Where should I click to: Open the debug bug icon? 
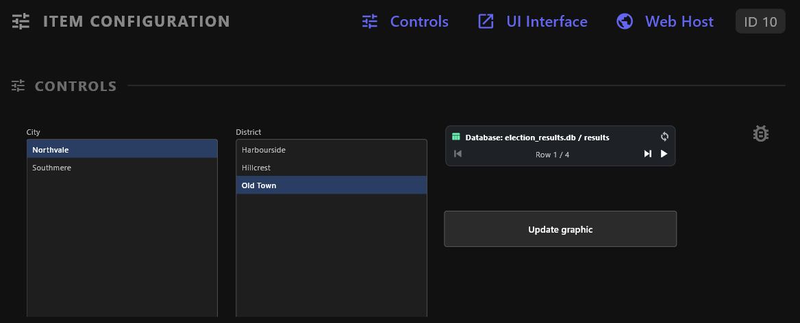pos(761,134)
